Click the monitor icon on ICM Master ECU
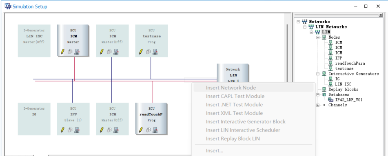The image size is (388, 156). click(x=77, y=51)
